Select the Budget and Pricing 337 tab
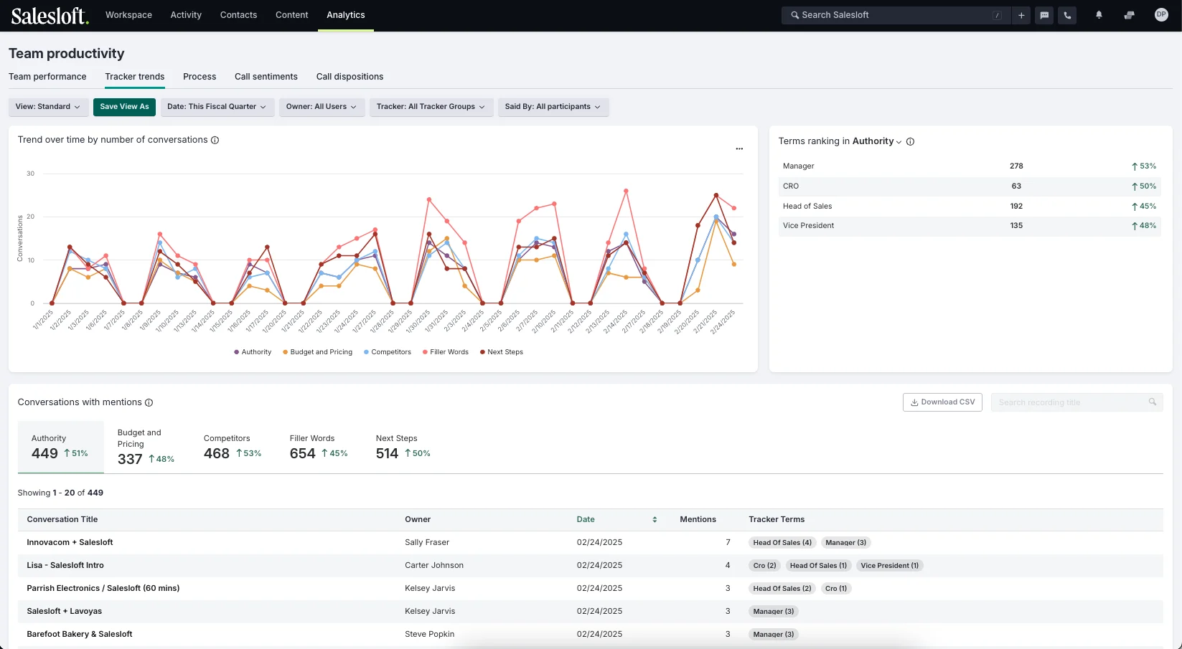 point(146,447)
